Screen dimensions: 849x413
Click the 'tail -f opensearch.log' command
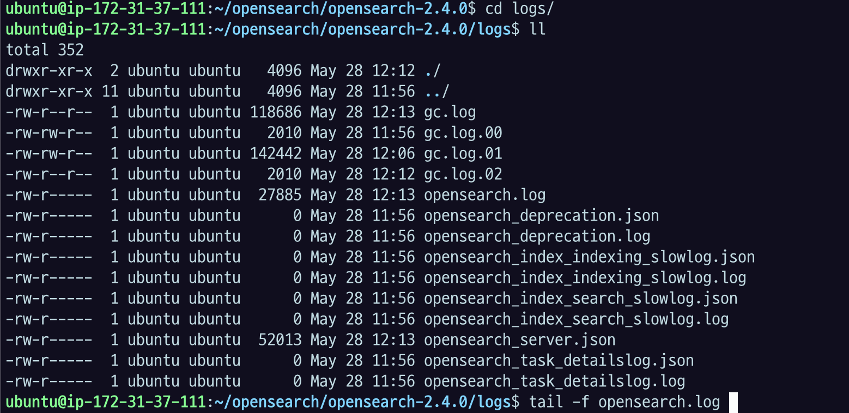624,402
